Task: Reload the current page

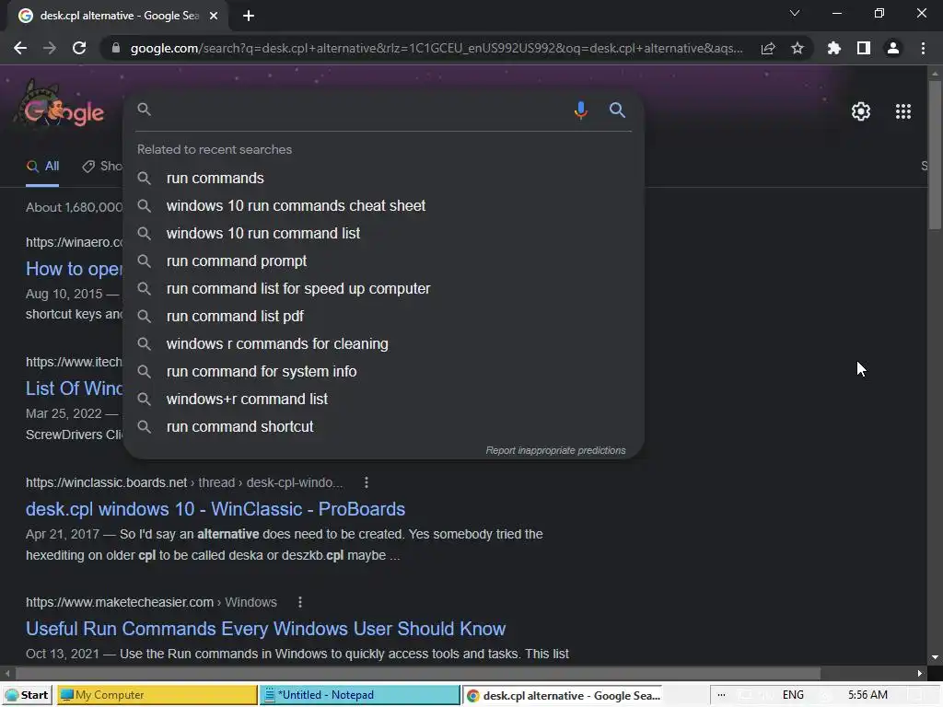Action: (x=79, y=48)
